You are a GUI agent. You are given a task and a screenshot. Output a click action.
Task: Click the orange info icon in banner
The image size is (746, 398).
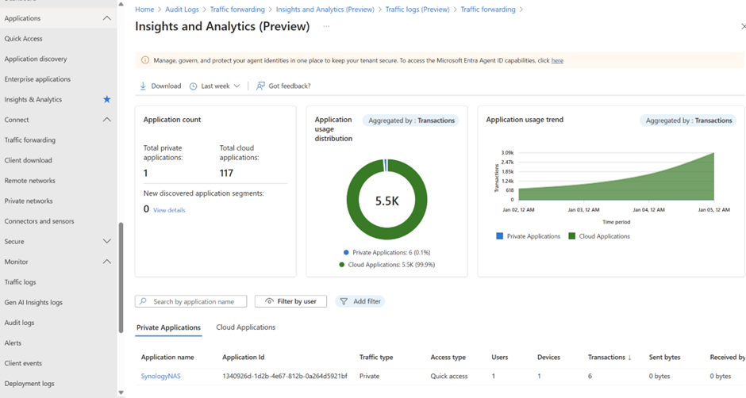coord(144,60)
